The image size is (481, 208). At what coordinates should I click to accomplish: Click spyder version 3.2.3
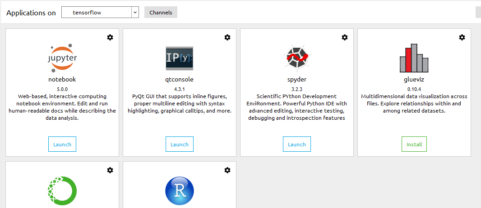(x=297, y=89)
